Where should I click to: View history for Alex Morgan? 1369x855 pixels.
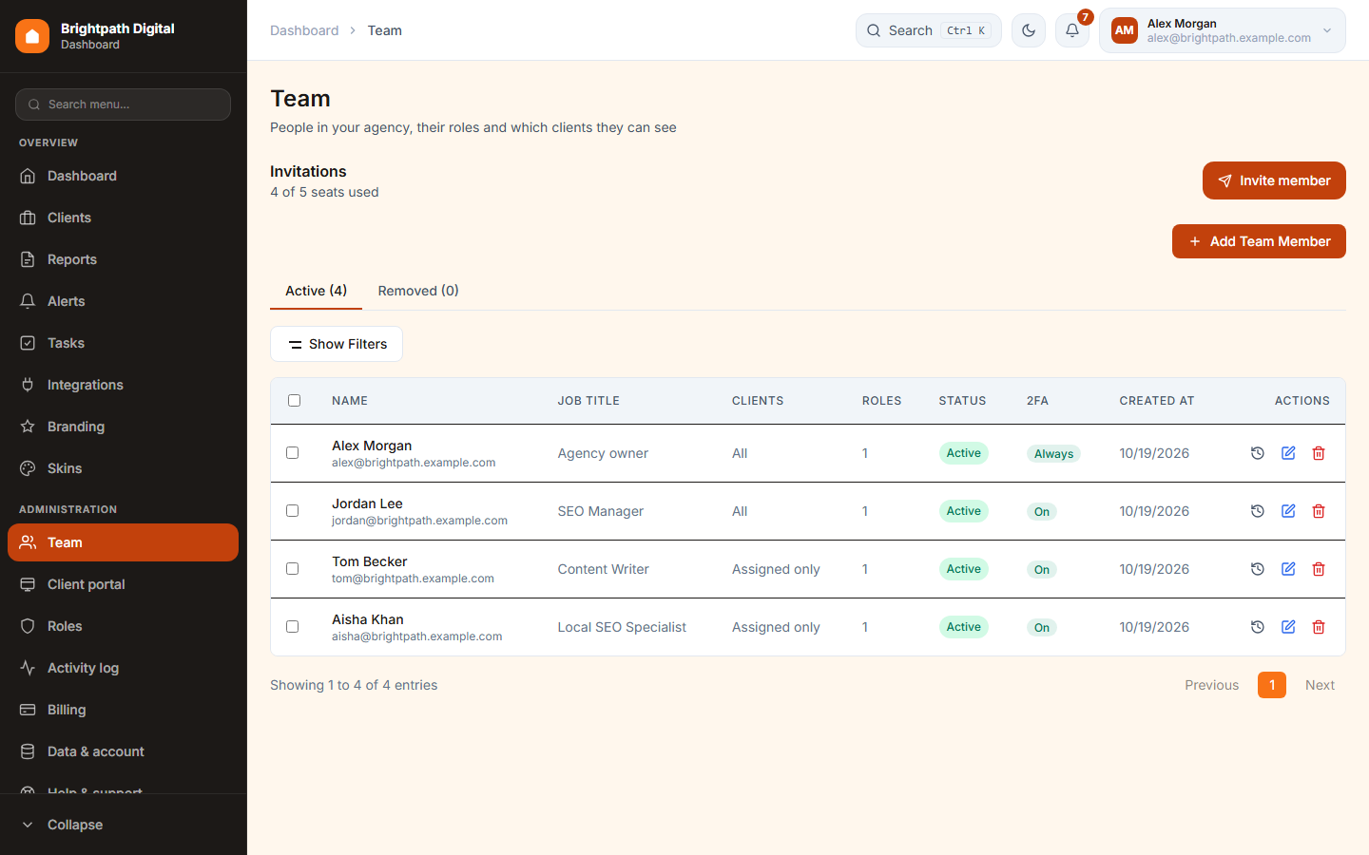tap(1258, 453)
